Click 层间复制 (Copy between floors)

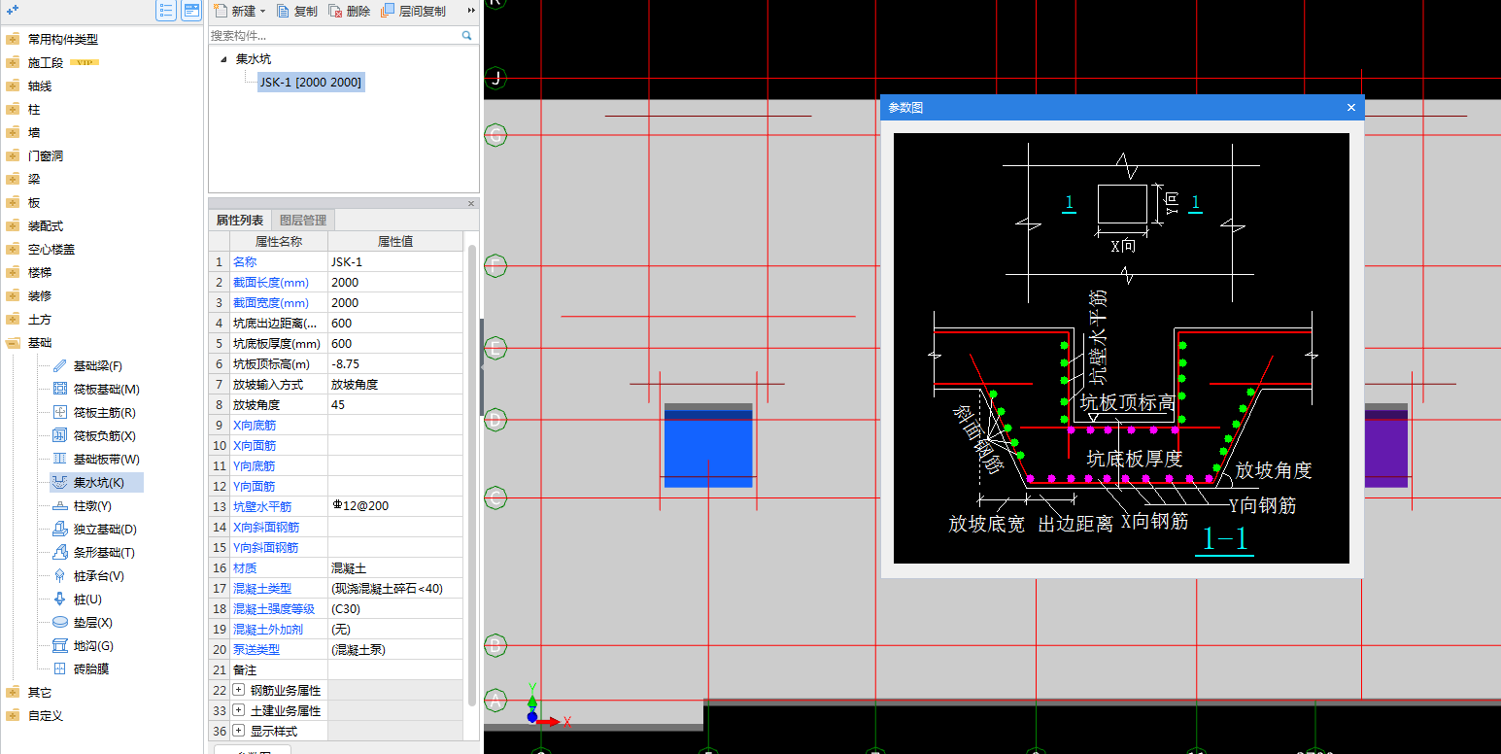click(414, 11)
